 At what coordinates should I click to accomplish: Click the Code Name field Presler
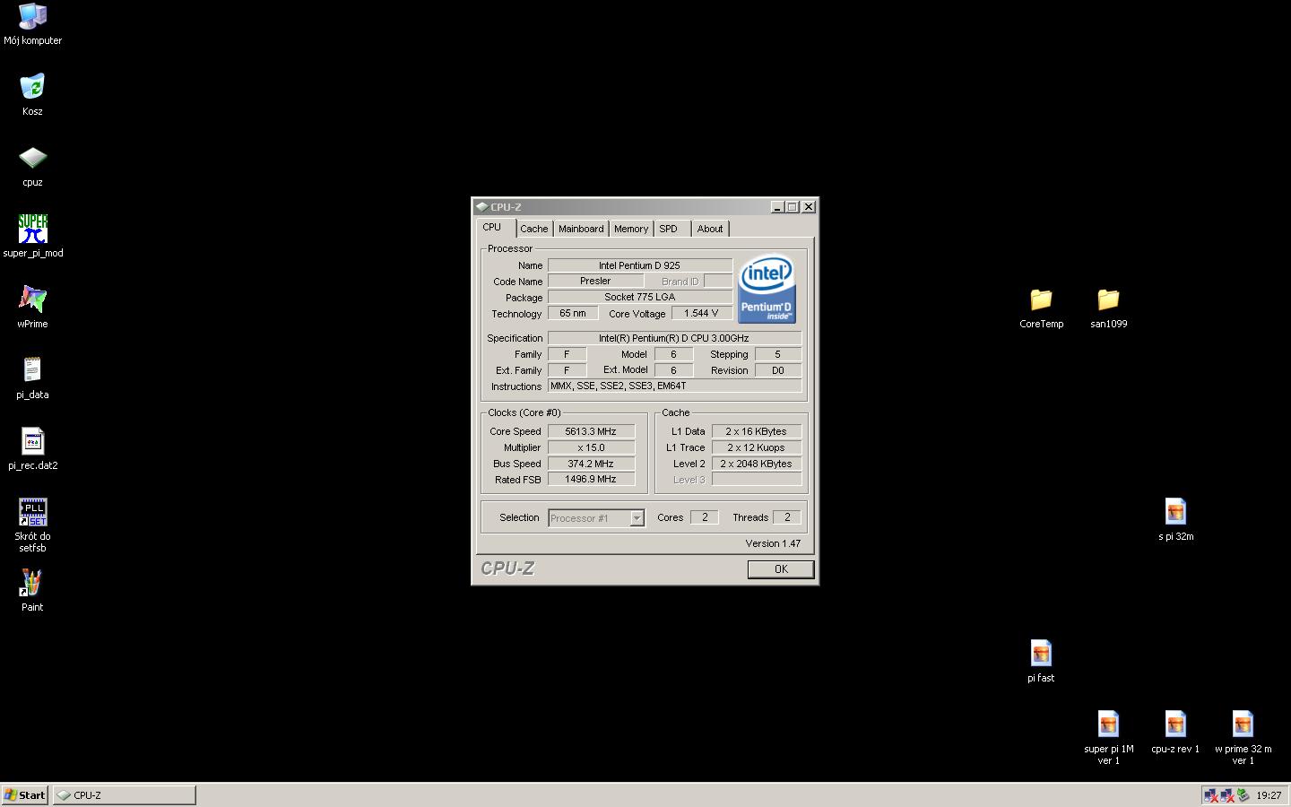coord(595,281)
